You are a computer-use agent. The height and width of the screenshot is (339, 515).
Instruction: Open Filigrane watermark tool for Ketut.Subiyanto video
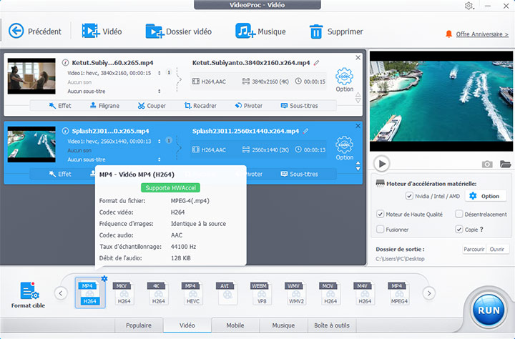[104, 106]
